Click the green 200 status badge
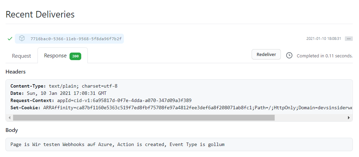 75,56
